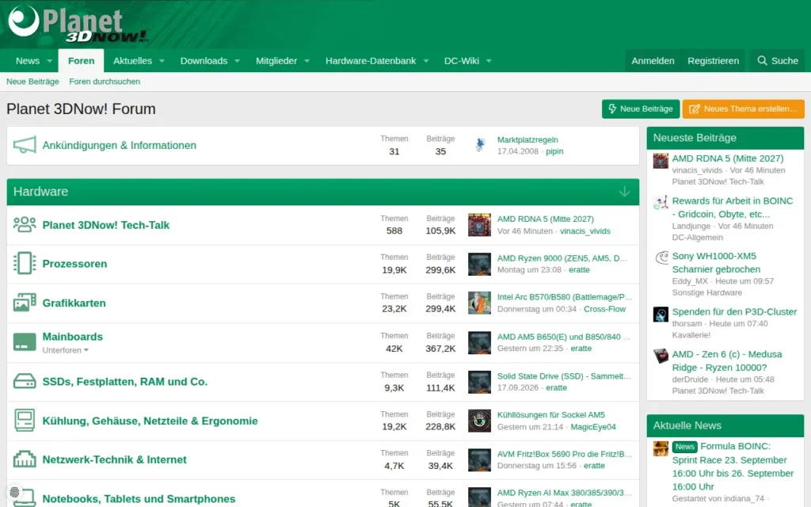Click the Mainboards board icon
The image size is (811, 507).
[x=25, y=342]
